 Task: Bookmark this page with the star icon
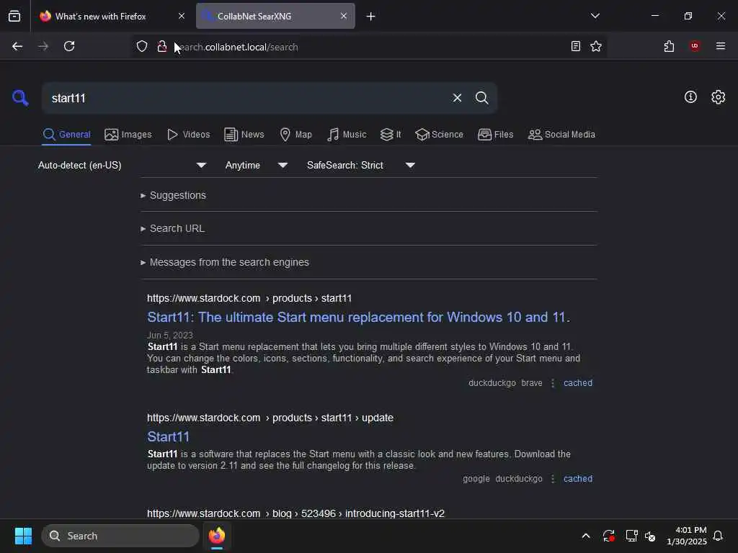pyautogui.click(x=596, y=46)
